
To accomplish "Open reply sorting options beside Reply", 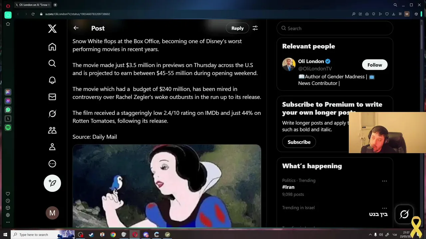I will 255,28.
